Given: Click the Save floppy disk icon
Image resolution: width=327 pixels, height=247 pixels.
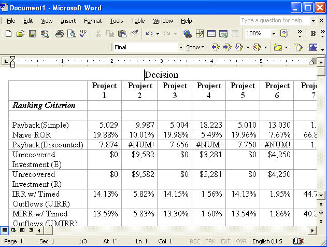Looking at the screenshot, I should (32, 34).
